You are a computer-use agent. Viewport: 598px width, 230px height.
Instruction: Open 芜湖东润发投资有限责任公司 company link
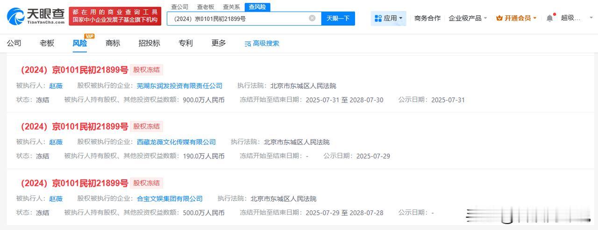pyautogui.click(x=179, y=86)
